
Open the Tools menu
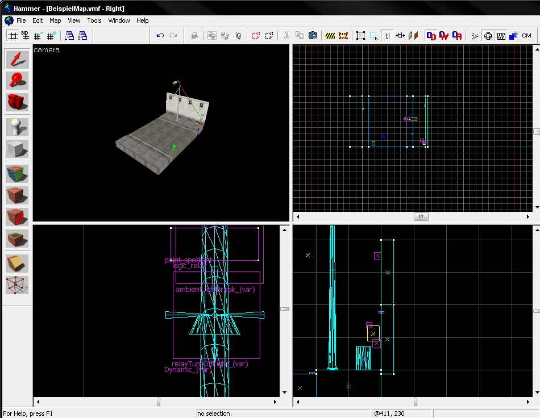[x=94, y=20]
